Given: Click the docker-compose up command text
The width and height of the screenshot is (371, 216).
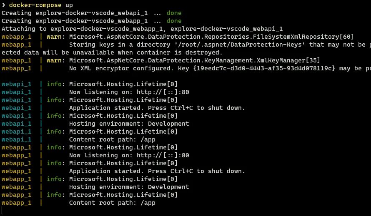Looking at the screenshot, I should point(41,5).
